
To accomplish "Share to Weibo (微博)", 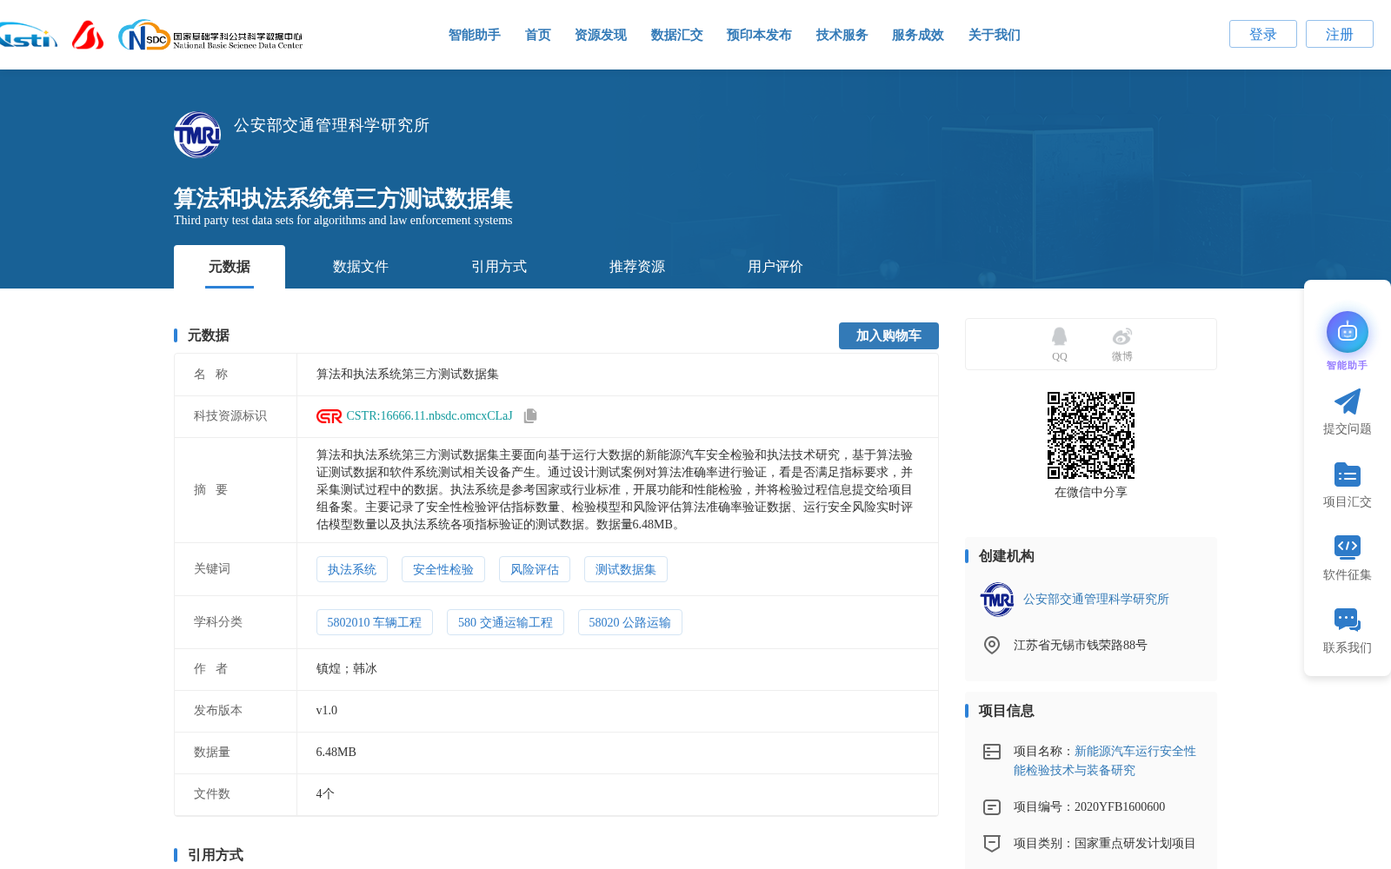I will (1121, 344).
